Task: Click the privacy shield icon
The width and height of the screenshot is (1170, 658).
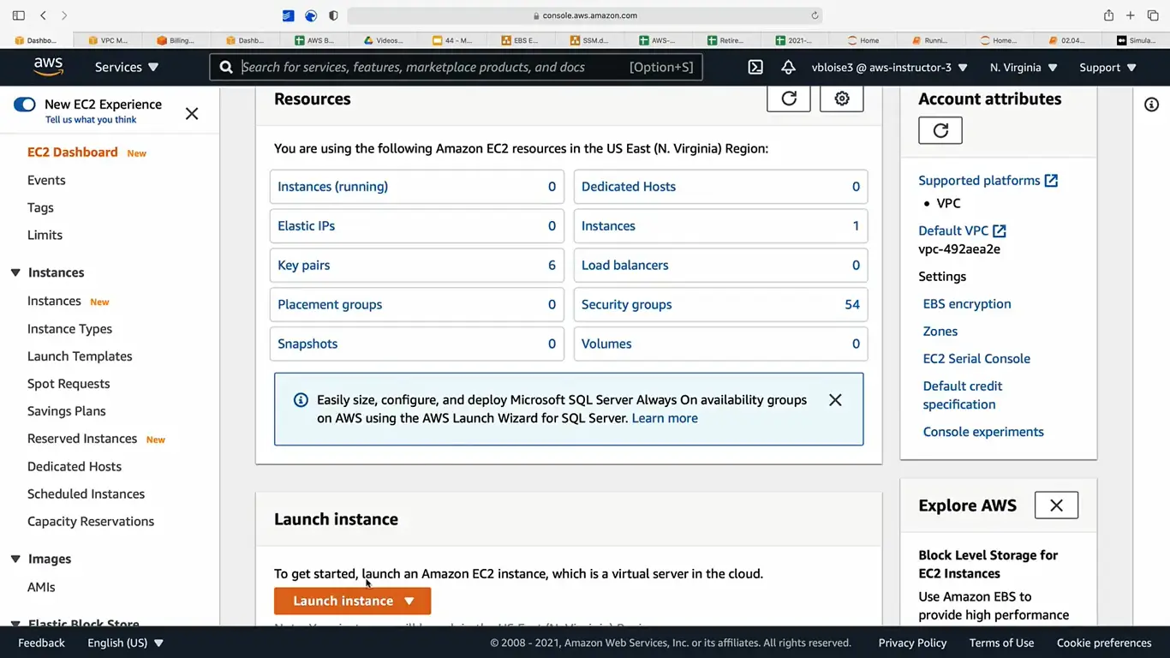Action: (x=333, y=15)
